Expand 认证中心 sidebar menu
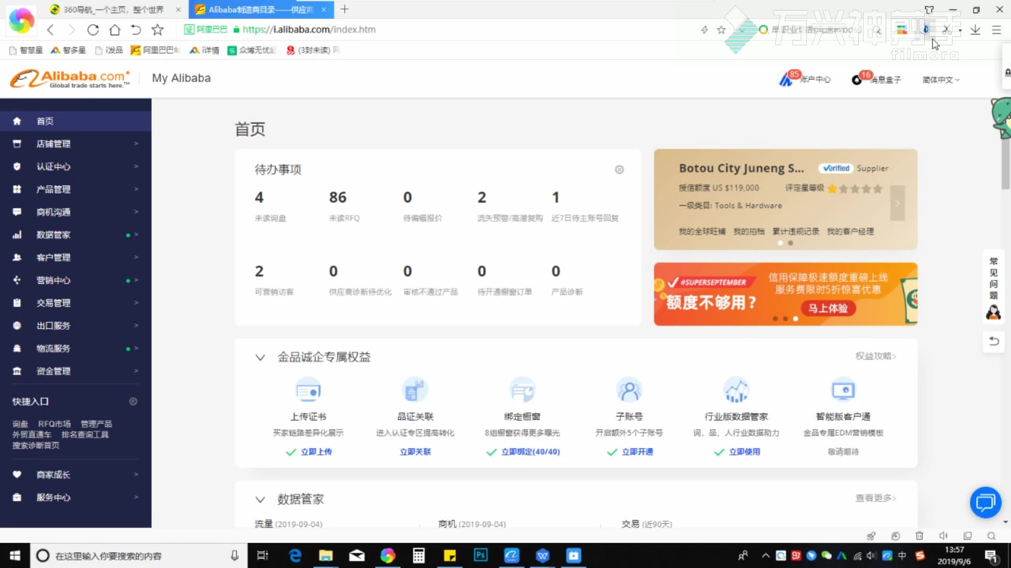 click(x=76, y=166)
